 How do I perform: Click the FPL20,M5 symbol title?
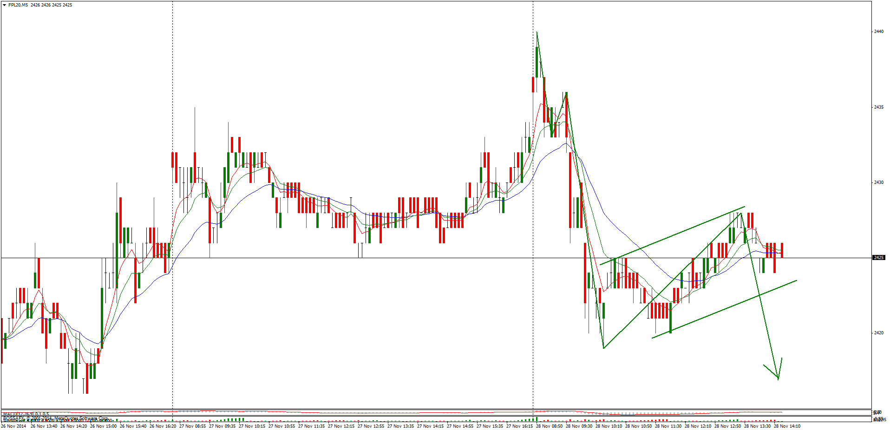(x=18, y=5)
